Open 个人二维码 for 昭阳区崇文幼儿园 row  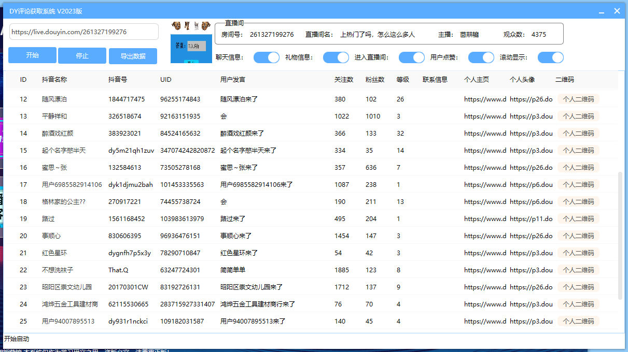pyautogui.click(x=578, y=287)
